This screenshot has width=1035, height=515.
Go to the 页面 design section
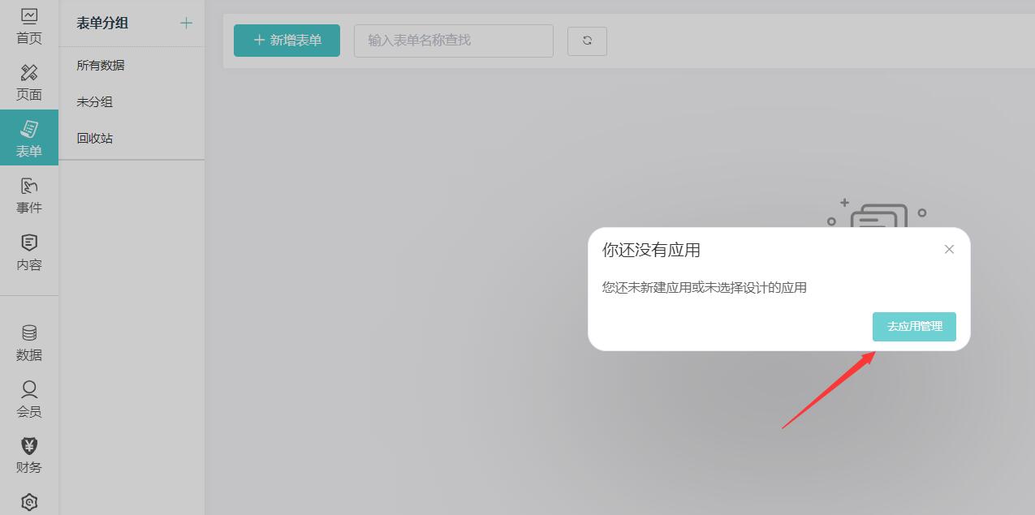pos(29,83)
